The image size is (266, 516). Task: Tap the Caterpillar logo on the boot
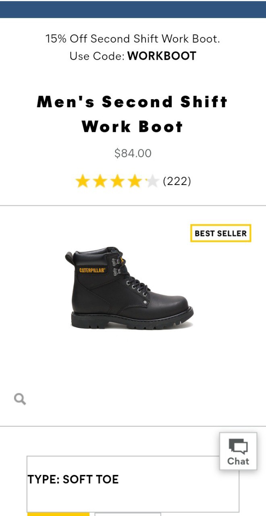click(x=92, y=270)
